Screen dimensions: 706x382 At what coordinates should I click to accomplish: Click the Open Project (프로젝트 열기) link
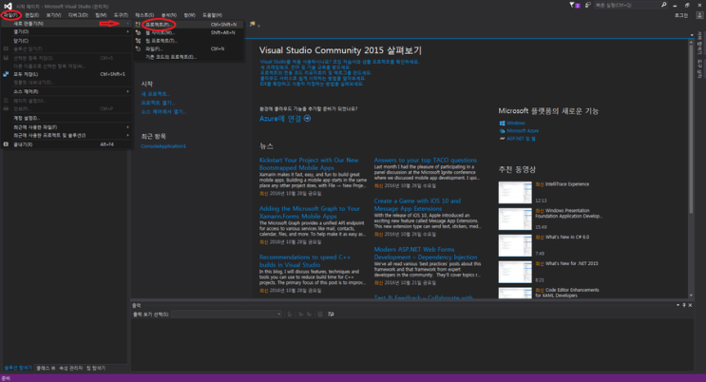coord(158,103)
